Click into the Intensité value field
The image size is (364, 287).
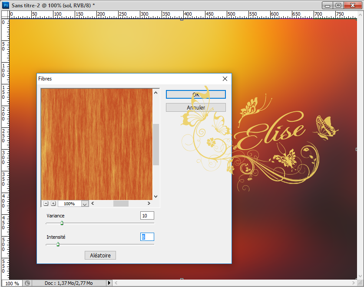[147, 237]
